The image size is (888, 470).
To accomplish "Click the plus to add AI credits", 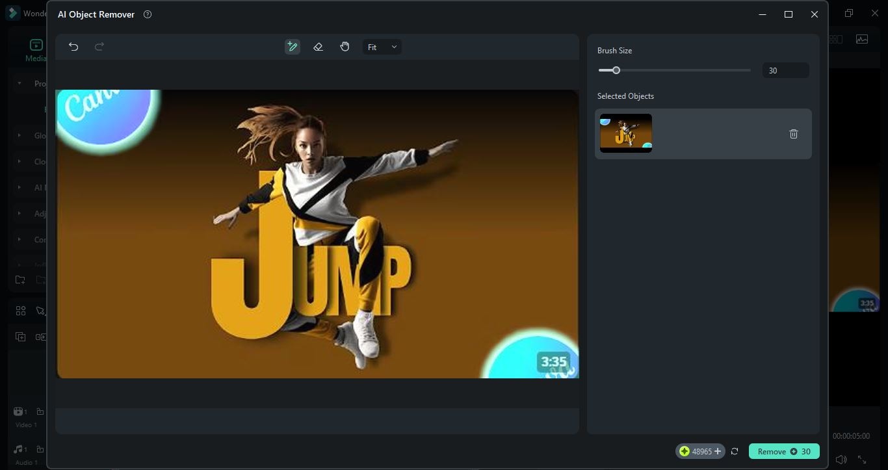I will point(718,451).
